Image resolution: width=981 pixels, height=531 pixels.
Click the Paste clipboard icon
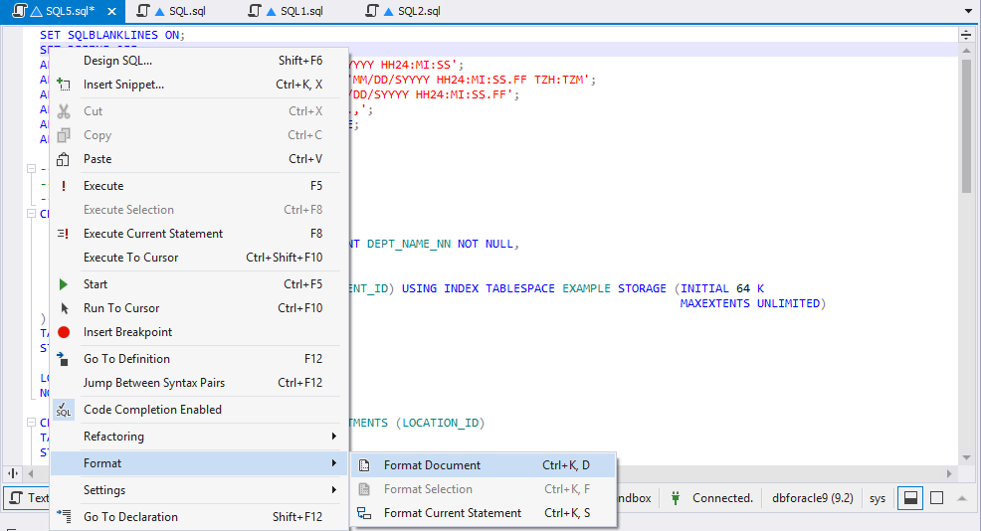pyautogui.click(x=64, y=159)
